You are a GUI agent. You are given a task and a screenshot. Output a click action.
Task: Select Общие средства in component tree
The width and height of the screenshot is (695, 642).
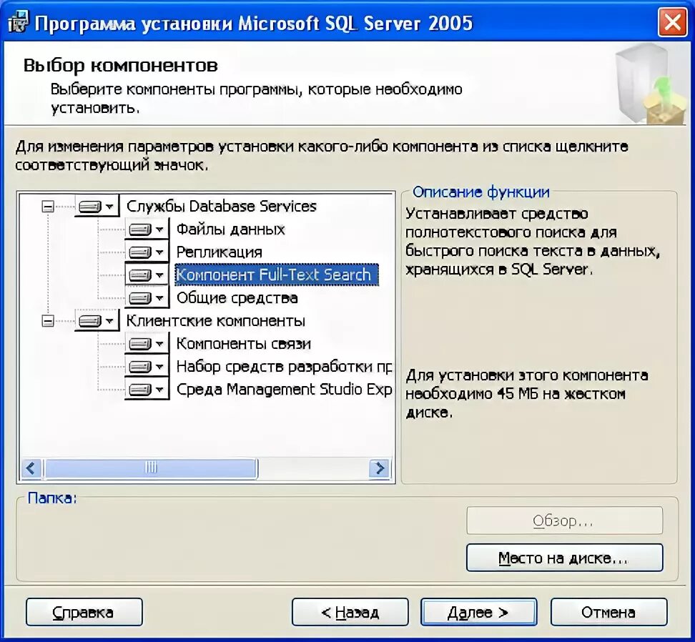tap(237, 298)
